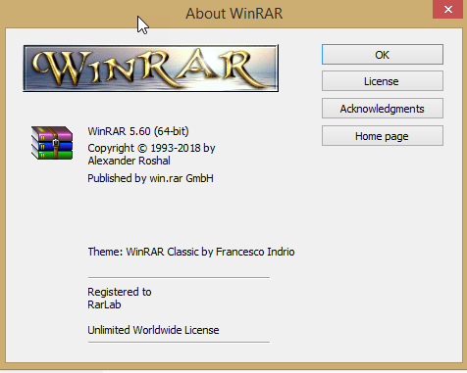Click "Unlimited Worldwide License" text
The height and width of the screenshot is (373, 467).
click(153, 330)
